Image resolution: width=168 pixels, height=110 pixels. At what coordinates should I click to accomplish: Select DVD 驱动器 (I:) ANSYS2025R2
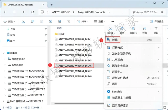[26, 95]
